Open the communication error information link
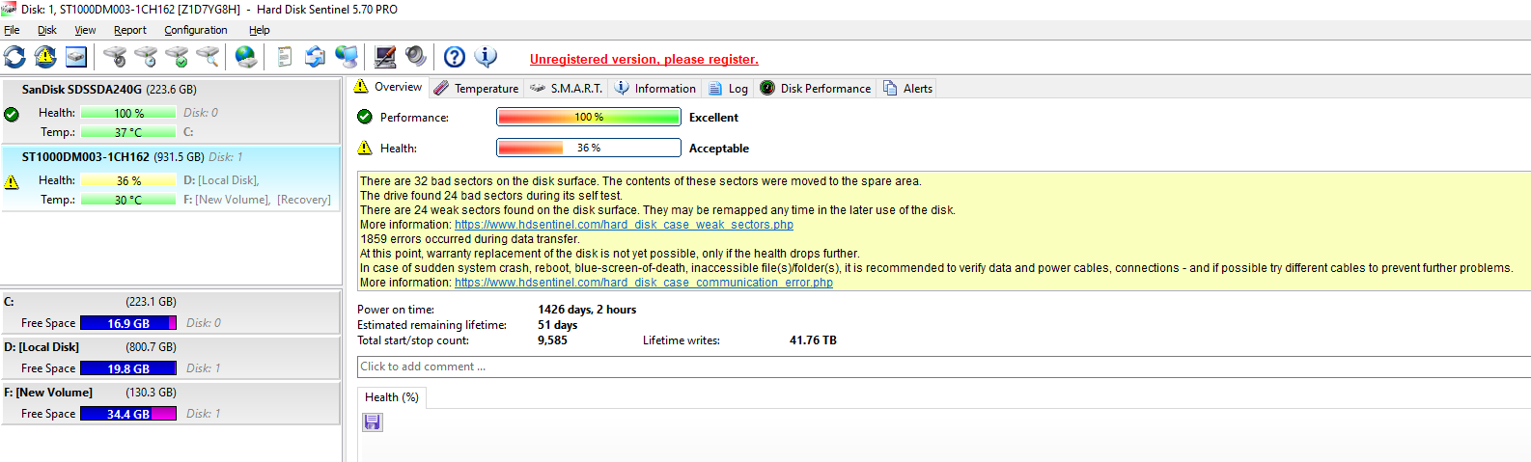Image resolution: width=1531 pixels, height=462 pixels. [x=644, y=283]
